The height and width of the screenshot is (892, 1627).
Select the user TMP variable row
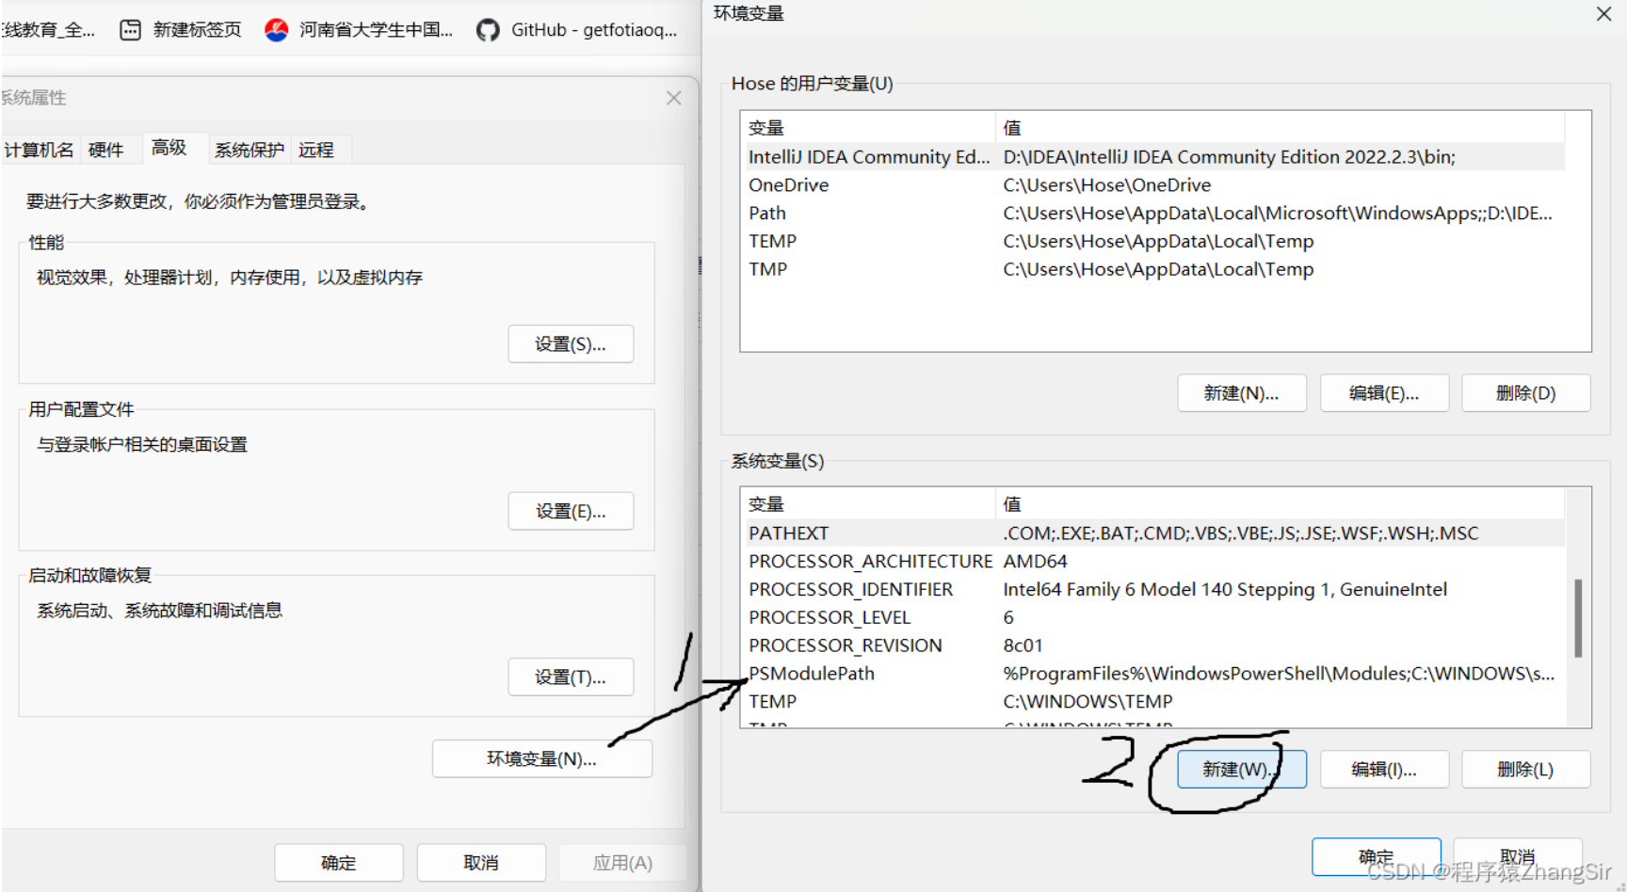pos(1155,269)
